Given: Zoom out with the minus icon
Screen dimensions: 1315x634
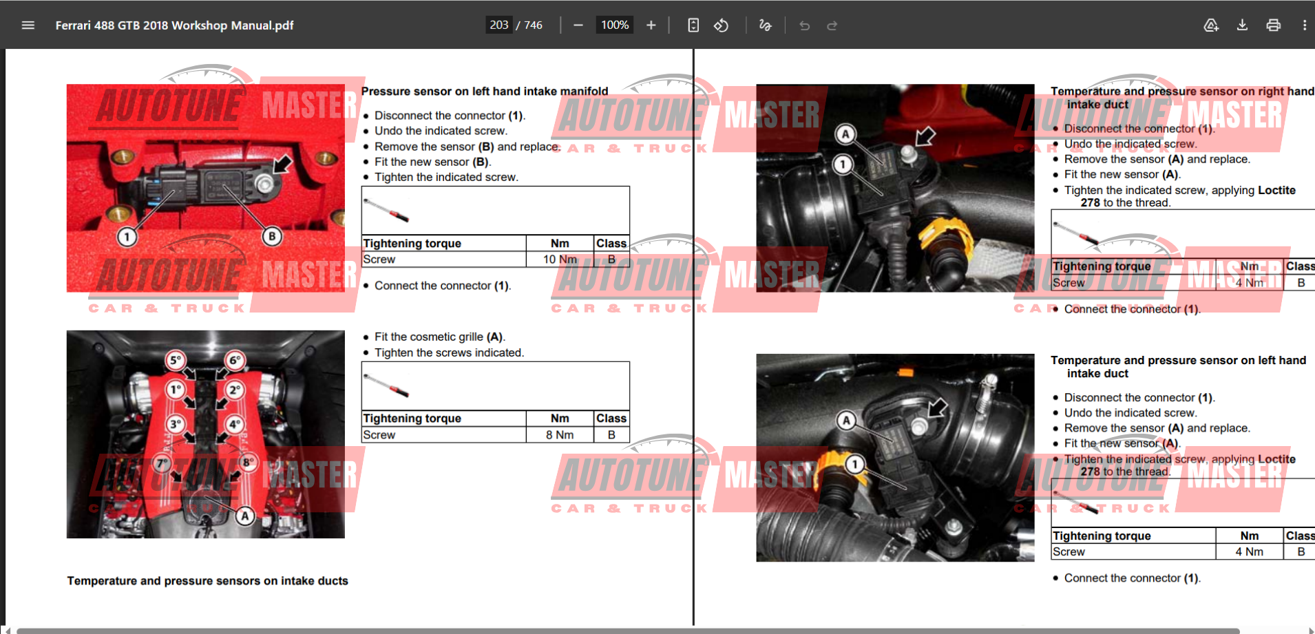Looking at the screenshot, I should pyautogui.click(x=578, y=25).
